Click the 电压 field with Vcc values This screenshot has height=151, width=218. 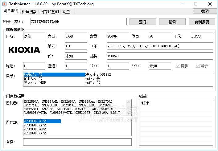click(x=160, y=46)
